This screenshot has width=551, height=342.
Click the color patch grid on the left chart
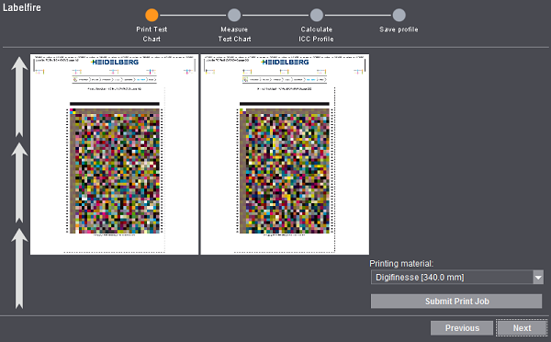coord(115,171)
